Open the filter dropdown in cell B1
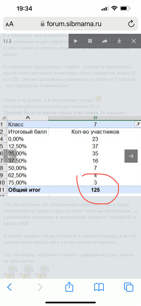The image size is (141, 306). point(138,124)
